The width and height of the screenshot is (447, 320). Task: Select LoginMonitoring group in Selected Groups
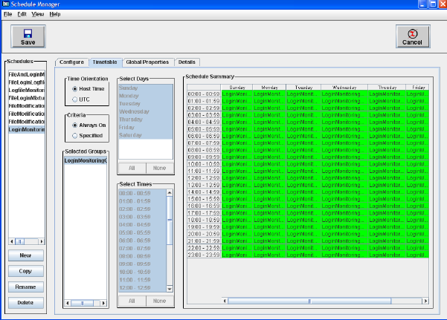[x=86, y=160]
